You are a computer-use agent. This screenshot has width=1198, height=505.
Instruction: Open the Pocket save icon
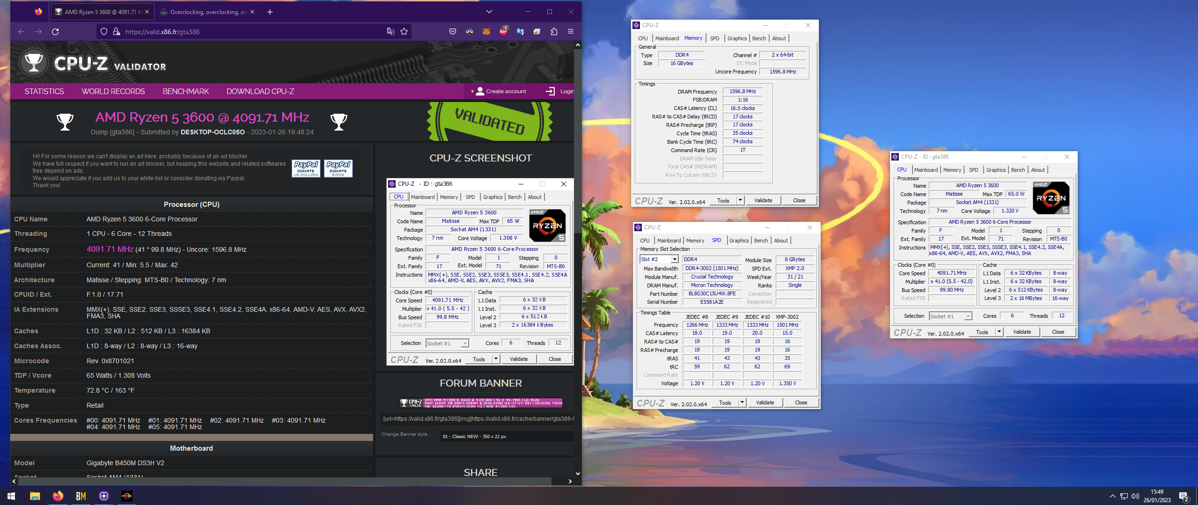pyautogui.click(x=453, y=32)
